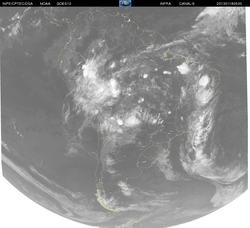Click the 201301180530 timestamp

[x=229, y=4]
